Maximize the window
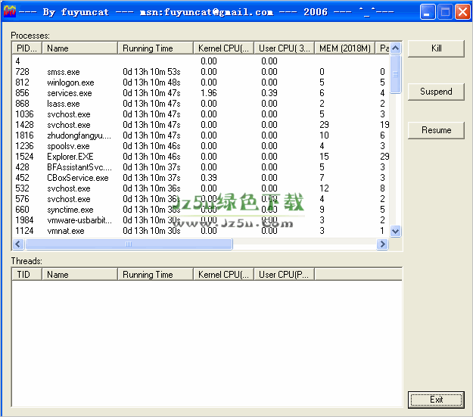The image size is (473, 417). (x=446, y=12)
